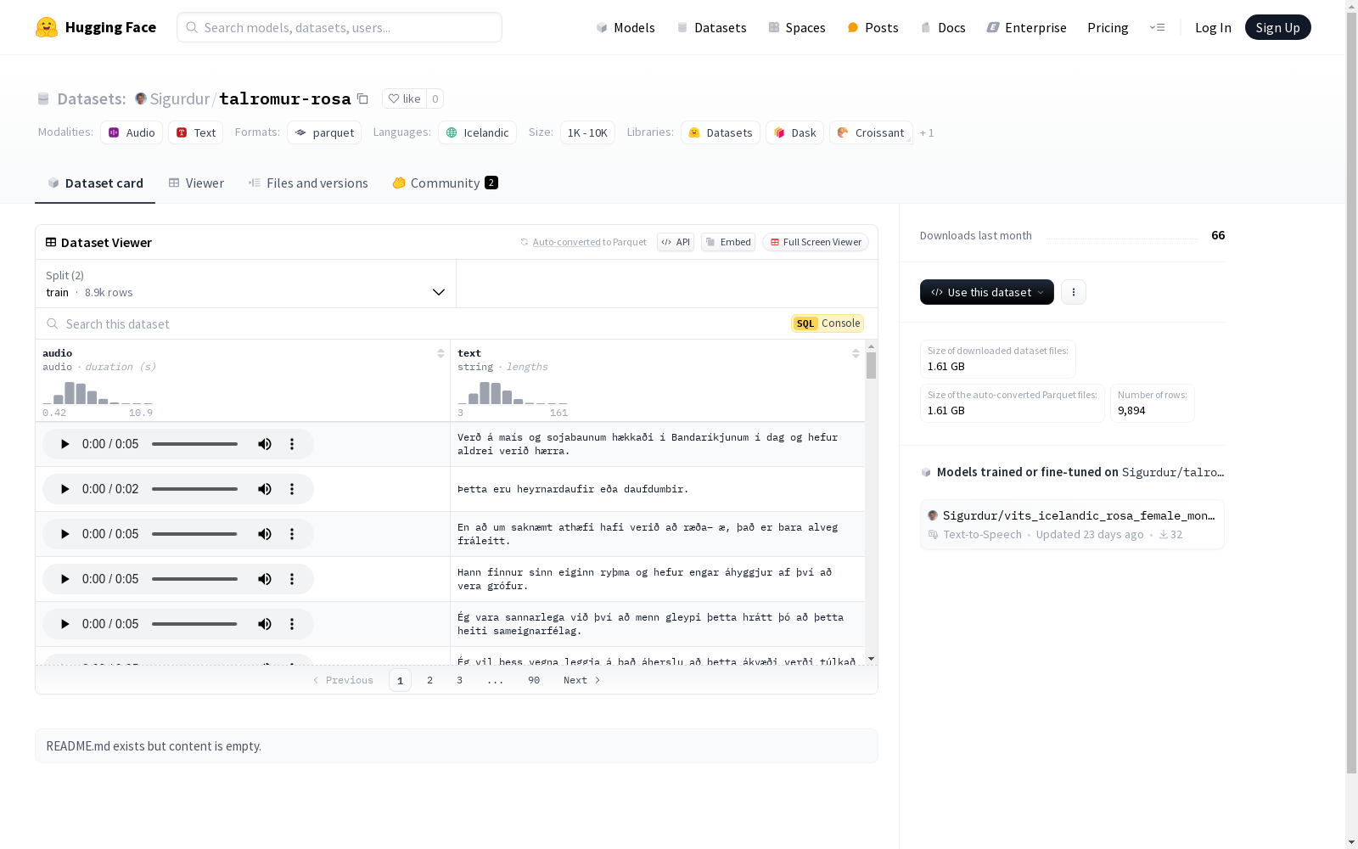
Task: Open the Pricing page
Action: 1108,27
